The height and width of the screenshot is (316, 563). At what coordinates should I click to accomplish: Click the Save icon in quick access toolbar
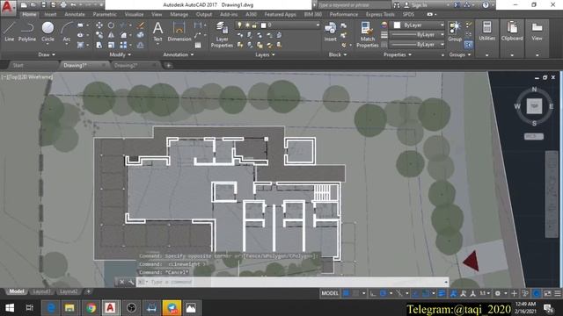[x=43, y=5]
